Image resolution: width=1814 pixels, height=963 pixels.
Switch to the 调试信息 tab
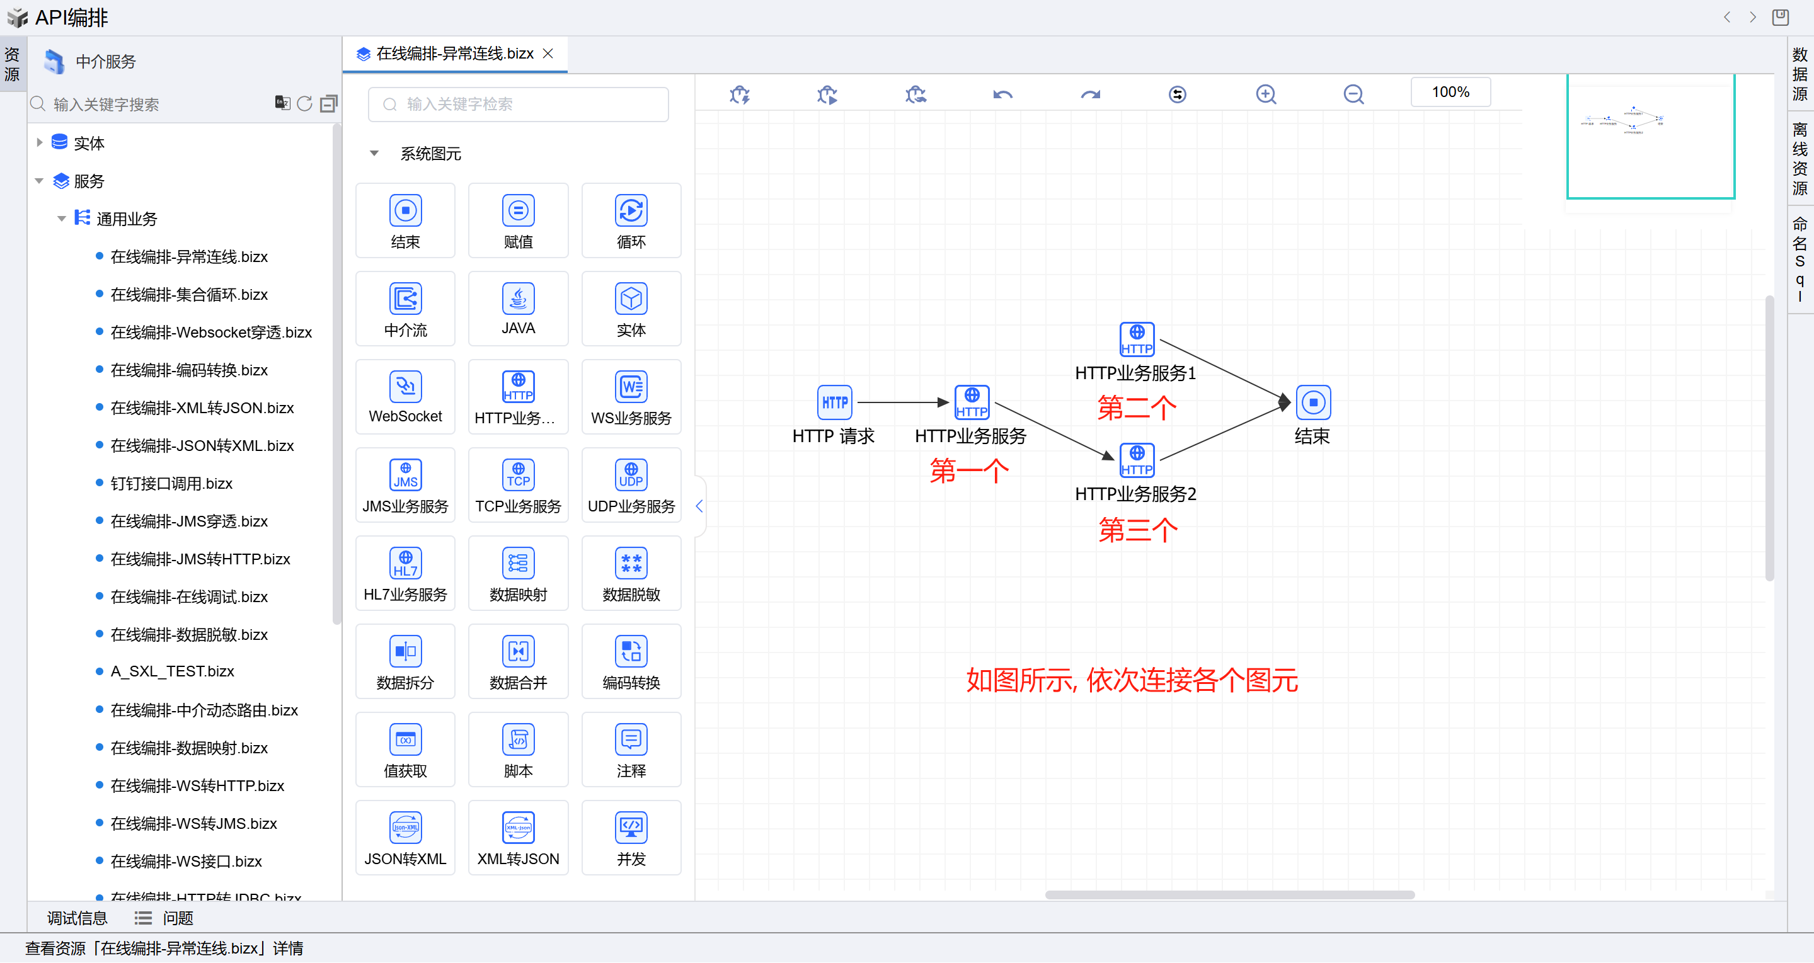pyautogui.click(x=77, y=918)
